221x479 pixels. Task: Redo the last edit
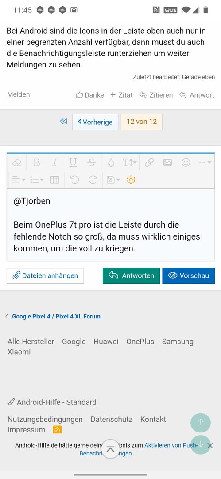[x=93, y=180]
